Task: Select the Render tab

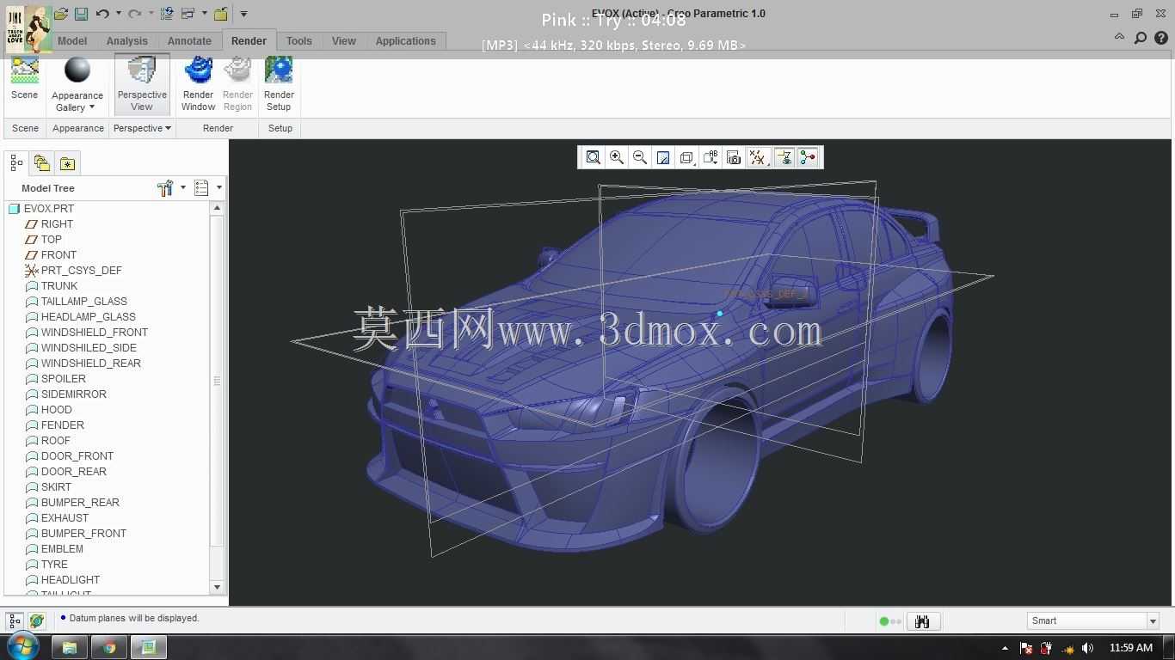Action: click(x=249, y=41)
